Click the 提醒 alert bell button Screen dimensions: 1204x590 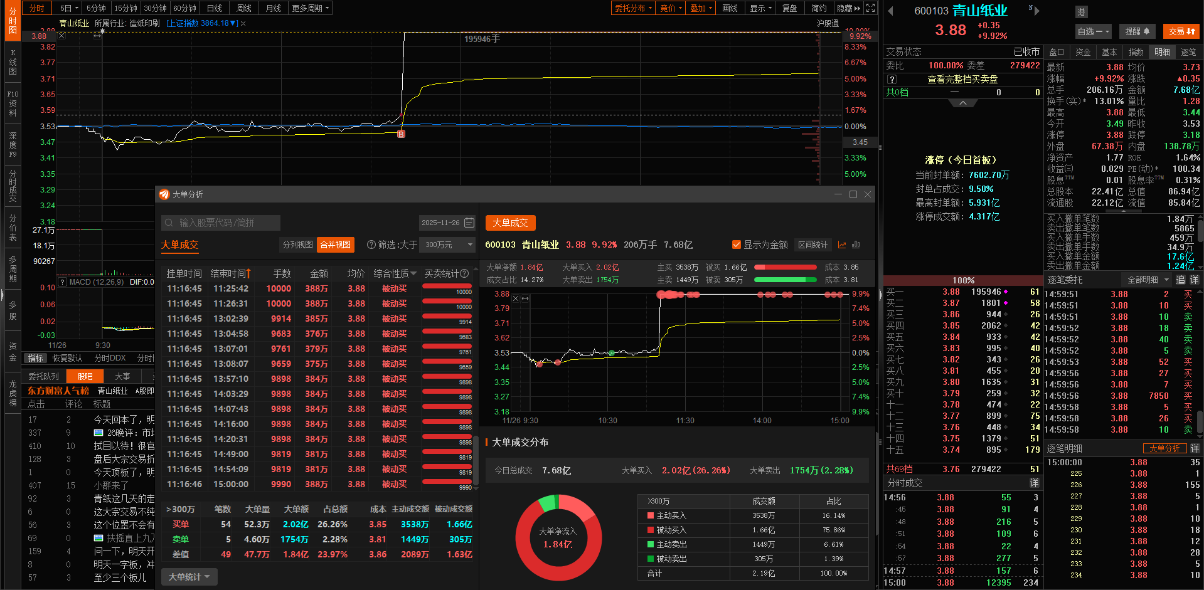[x=1137, y=31]
